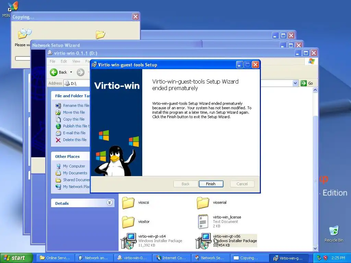Select the virtio-win-gt-x64 installer package
The image size is (351, 263).
(152, 241)
